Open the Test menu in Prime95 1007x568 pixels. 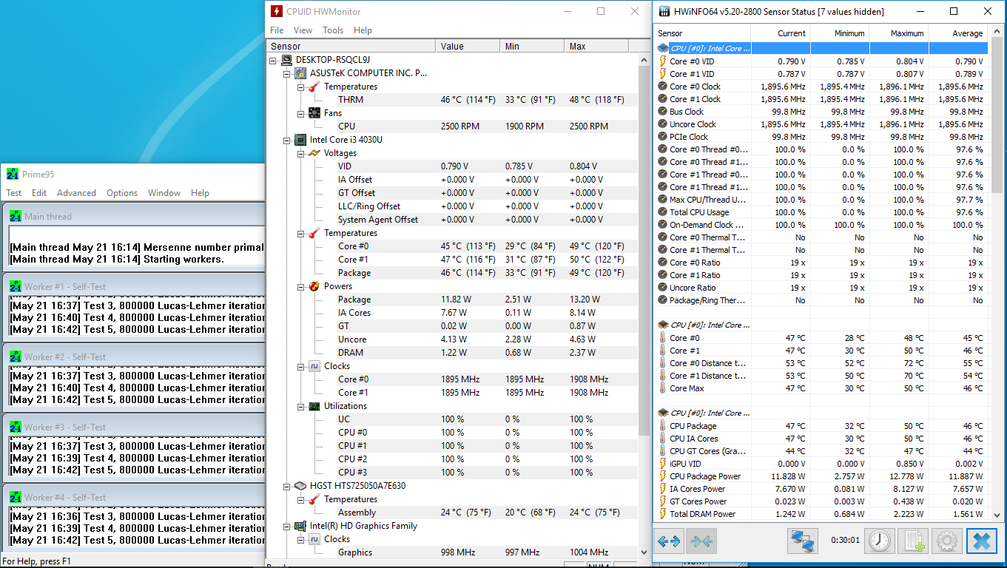click(14, 193)
